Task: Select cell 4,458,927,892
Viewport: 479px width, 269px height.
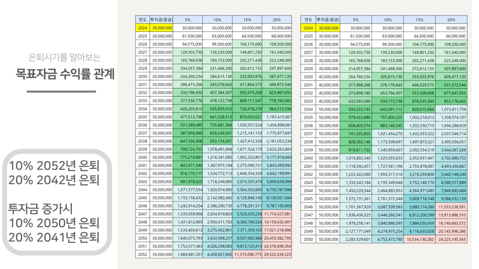Action: [217, 255]
